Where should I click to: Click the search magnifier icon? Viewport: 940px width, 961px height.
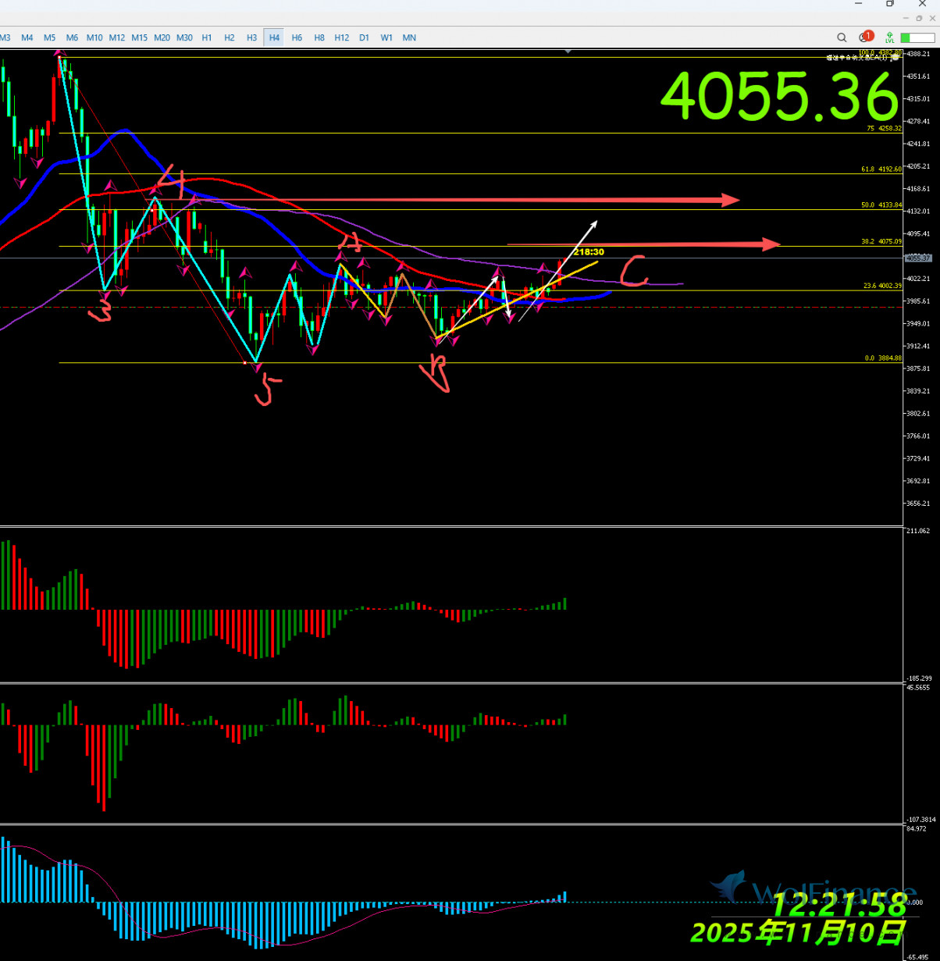click(842, 37)
